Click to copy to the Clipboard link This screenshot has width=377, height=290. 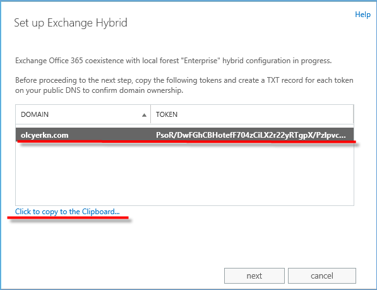click(x=68, y=212)
